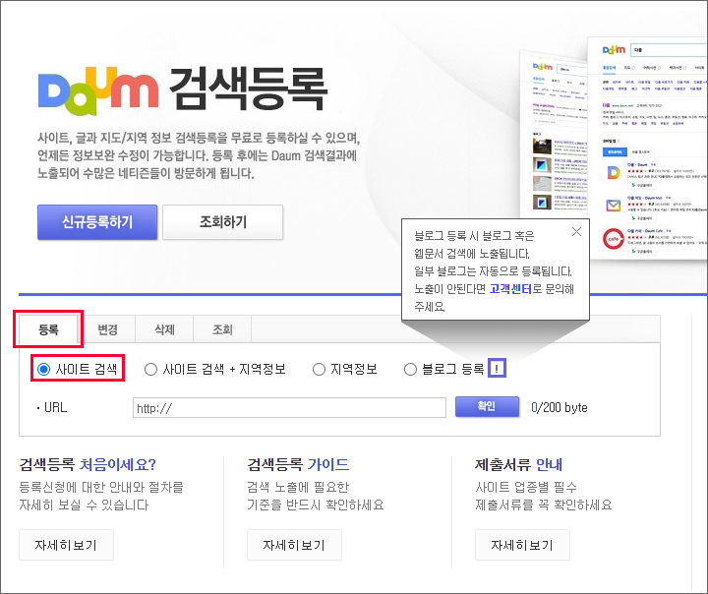Viewport: 708px width, 594px height.
Task: Switch to the 변경 tab
Action: point(107,329)
